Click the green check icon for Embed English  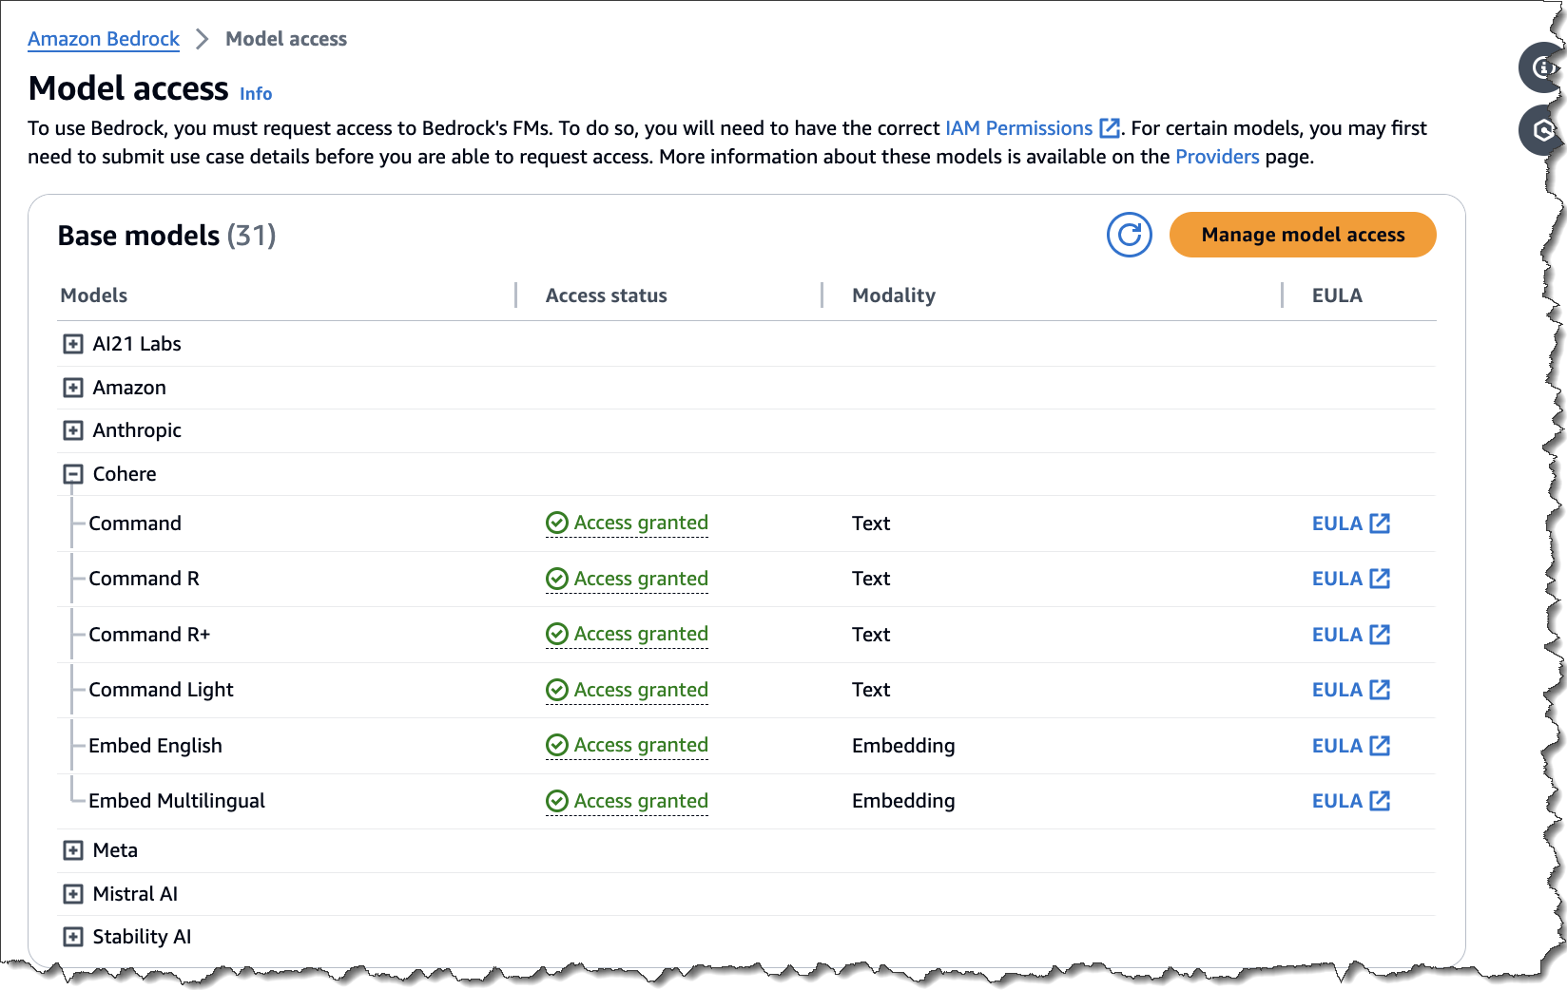[x=557, y=746]
